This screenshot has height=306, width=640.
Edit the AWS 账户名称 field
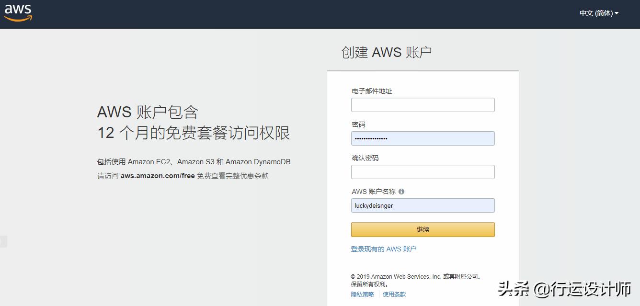coord(423,205)
